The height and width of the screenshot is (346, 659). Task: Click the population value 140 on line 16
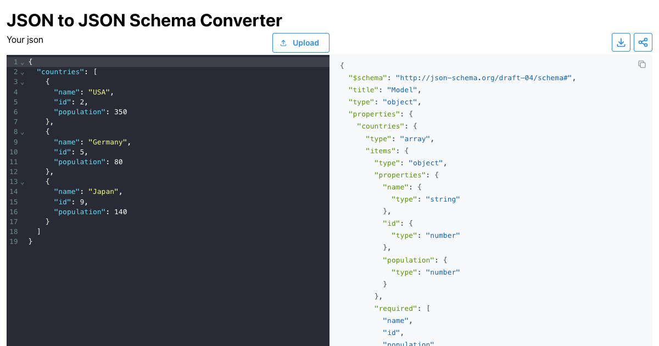pos(120,211)
